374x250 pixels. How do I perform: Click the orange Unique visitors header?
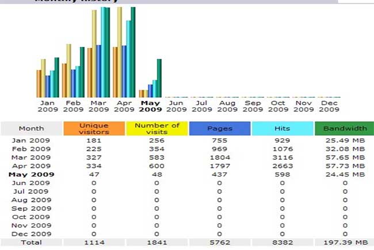tap(94, 129)
